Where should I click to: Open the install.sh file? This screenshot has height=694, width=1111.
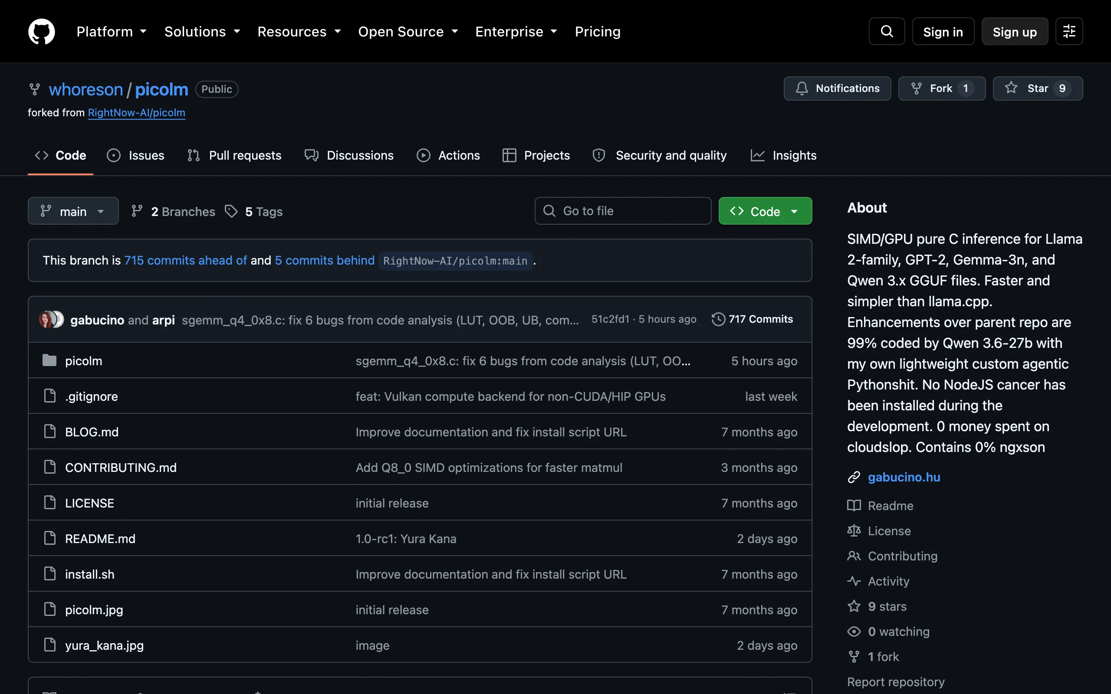(x=89, y=574)
